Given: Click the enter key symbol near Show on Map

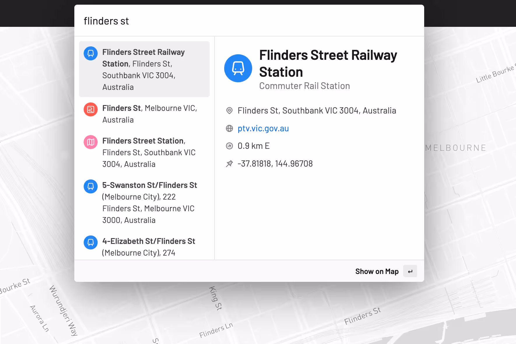Looking at the screenshot, I should coord(410,271).
